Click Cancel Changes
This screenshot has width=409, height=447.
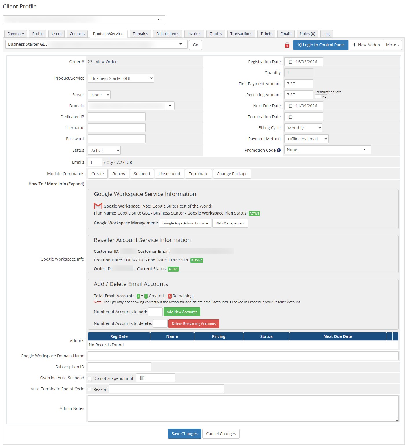[x=221, y=434]
